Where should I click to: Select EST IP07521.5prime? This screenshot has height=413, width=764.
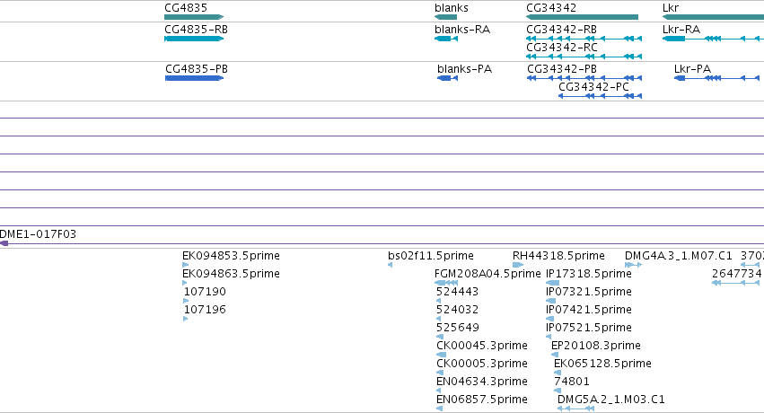pos(589,328)
